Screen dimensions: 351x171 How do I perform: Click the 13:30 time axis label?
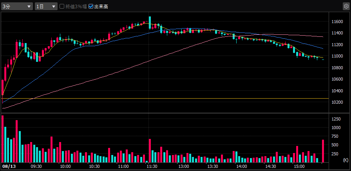pos(213,167)
